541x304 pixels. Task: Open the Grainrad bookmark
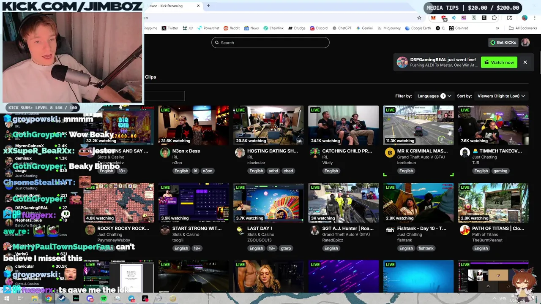coord(459,28)
